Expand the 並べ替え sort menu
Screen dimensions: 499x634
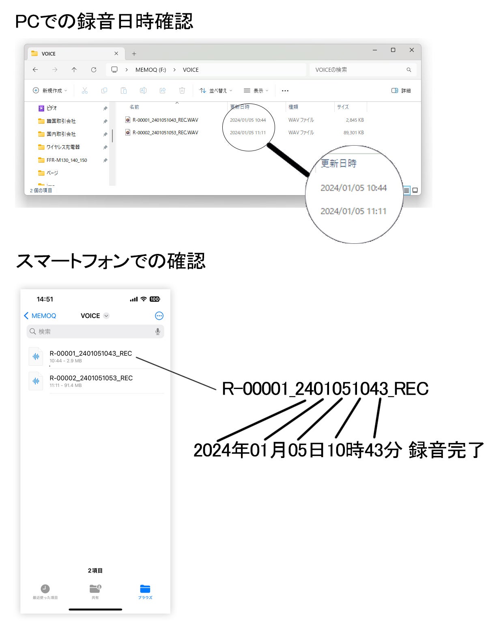pos(216,90)
